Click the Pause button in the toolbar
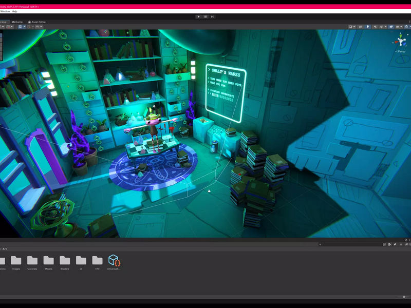 (x=206, y=16)
